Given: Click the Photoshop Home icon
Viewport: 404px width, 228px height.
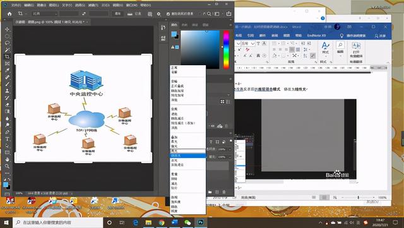Looking at the screenshot, I should pyautogui.click(x=9, y=14).
